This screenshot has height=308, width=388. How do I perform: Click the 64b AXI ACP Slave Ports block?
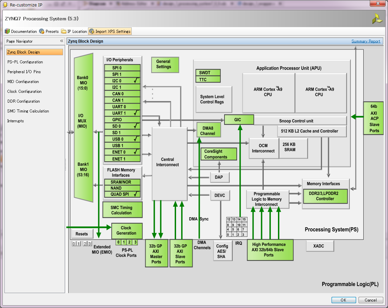[x=373, y=118]
